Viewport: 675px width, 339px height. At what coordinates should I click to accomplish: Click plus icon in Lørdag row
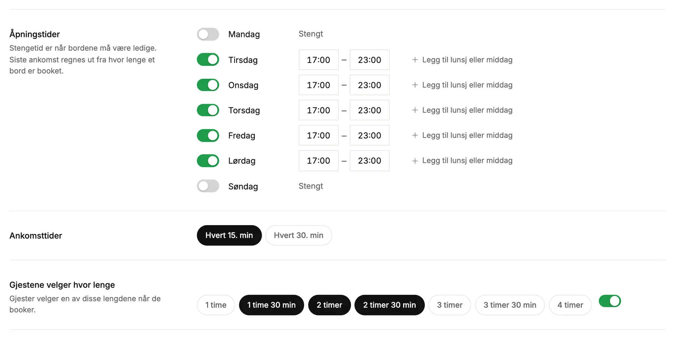[415, 161]
